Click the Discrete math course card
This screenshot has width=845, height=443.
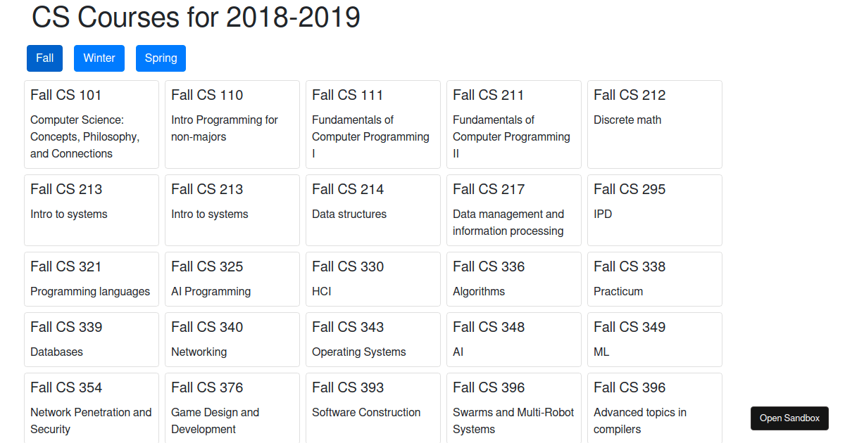[x=655, y=124]
